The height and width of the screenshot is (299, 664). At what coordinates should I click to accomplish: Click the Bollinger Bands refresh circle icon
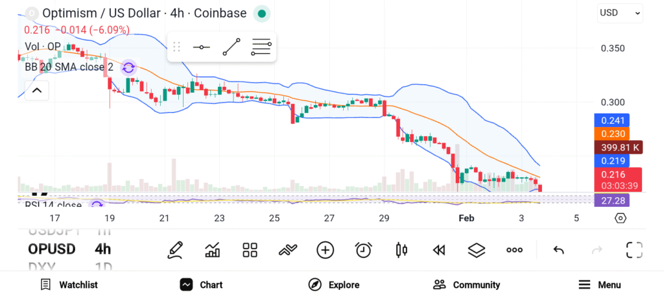[x=128, y=67]
